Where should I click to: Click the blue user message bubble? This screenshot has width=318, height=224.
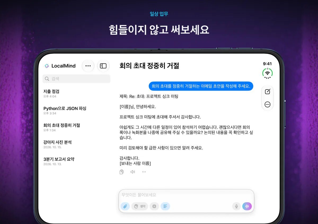[x=201, y=86]
